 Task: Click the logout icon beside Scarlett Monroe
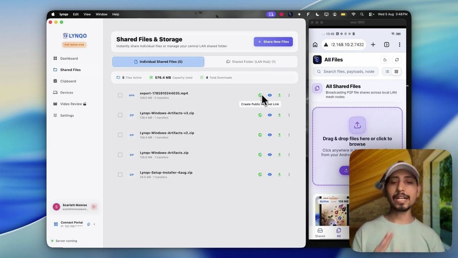click(x=94, y=207)
